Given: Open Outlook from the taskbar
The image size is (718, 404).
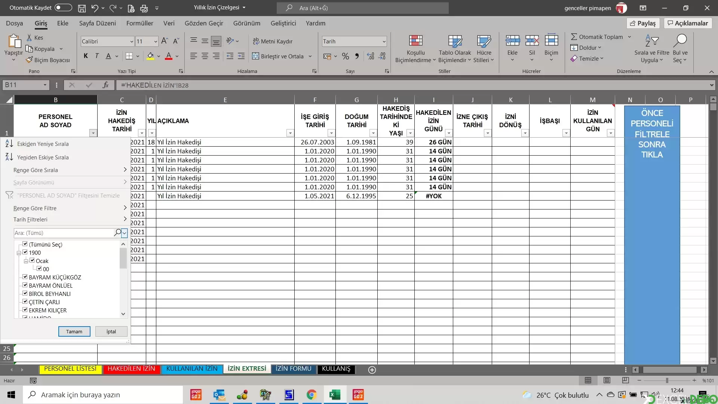Looking at the screenshot, I should (219, 395).
